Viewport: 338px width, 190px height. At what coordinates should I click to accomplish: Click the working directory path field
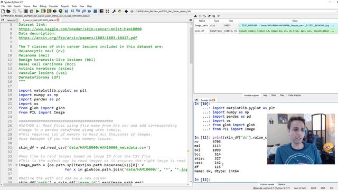[x=236, y=11]
